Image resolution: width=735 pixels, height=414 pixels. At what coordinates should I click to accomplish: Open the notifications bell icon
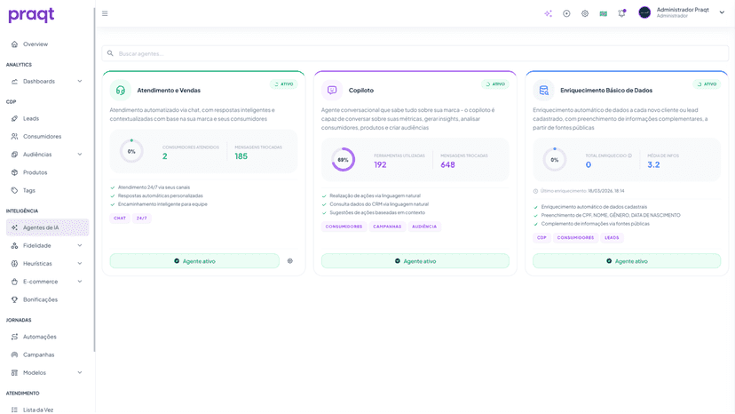coord(621,13)
